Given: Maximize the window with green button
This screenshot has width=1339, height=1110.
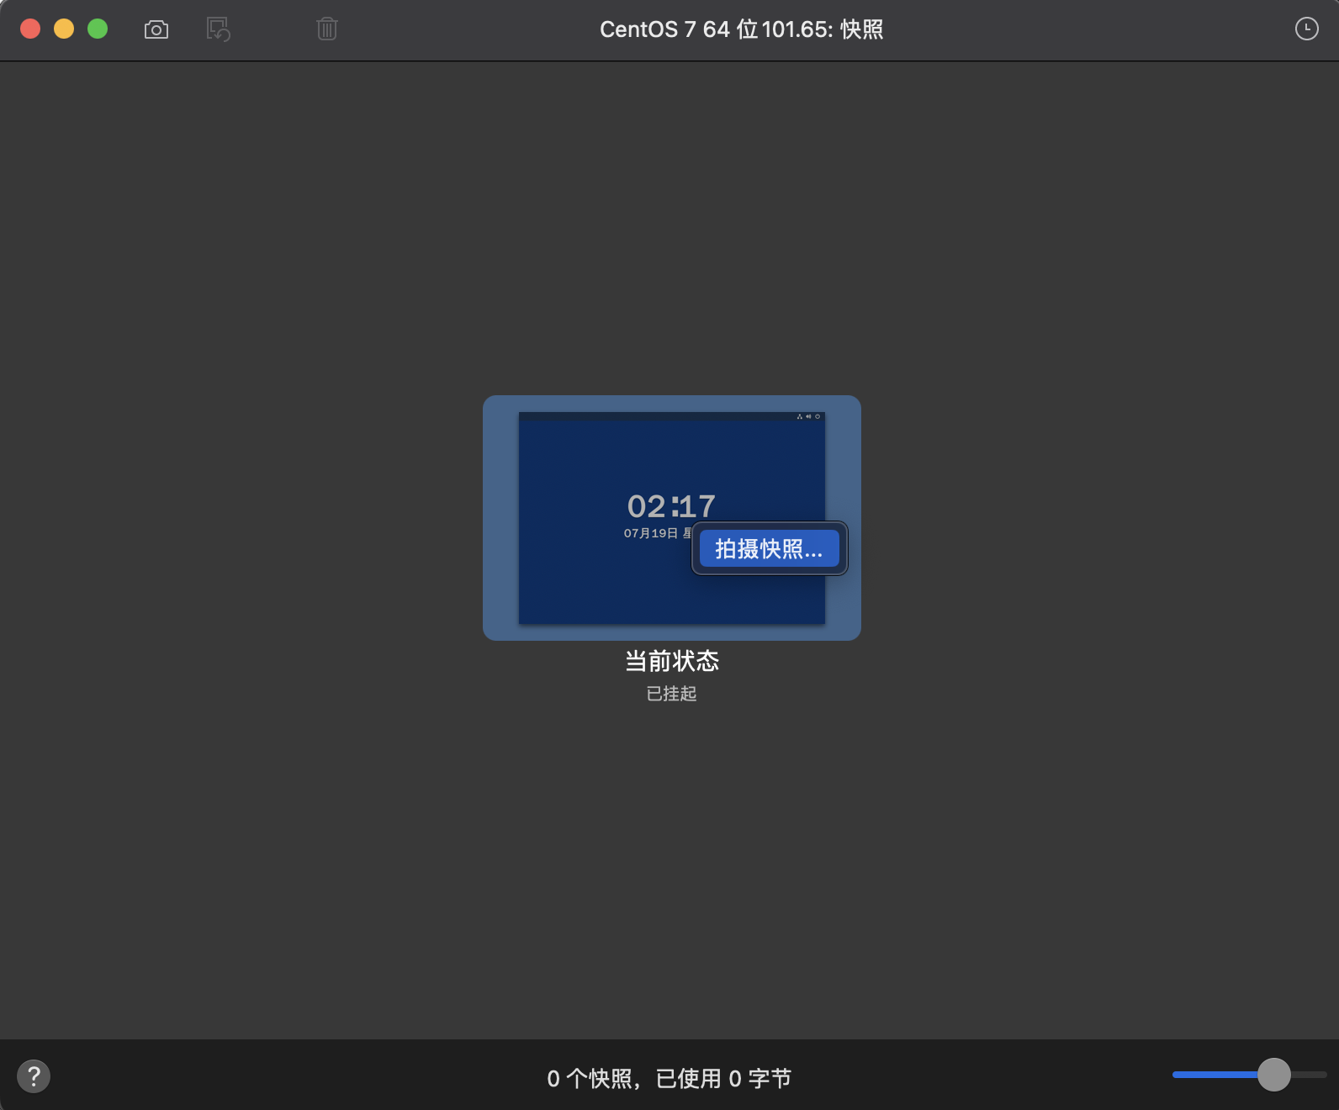Looking at the screenshot, I should click(98, 29).
